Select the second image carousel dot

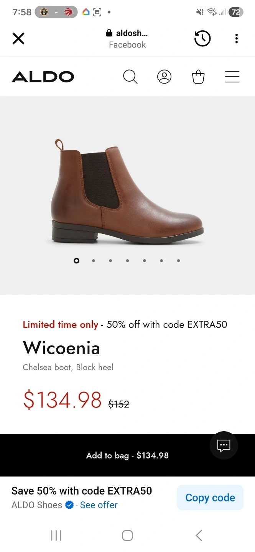click(94, 261)
